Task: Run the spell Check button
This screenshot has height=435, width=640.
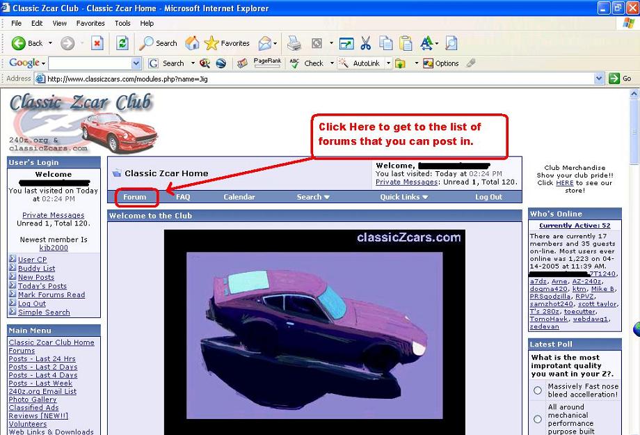Action: click(x=307, y=63)
